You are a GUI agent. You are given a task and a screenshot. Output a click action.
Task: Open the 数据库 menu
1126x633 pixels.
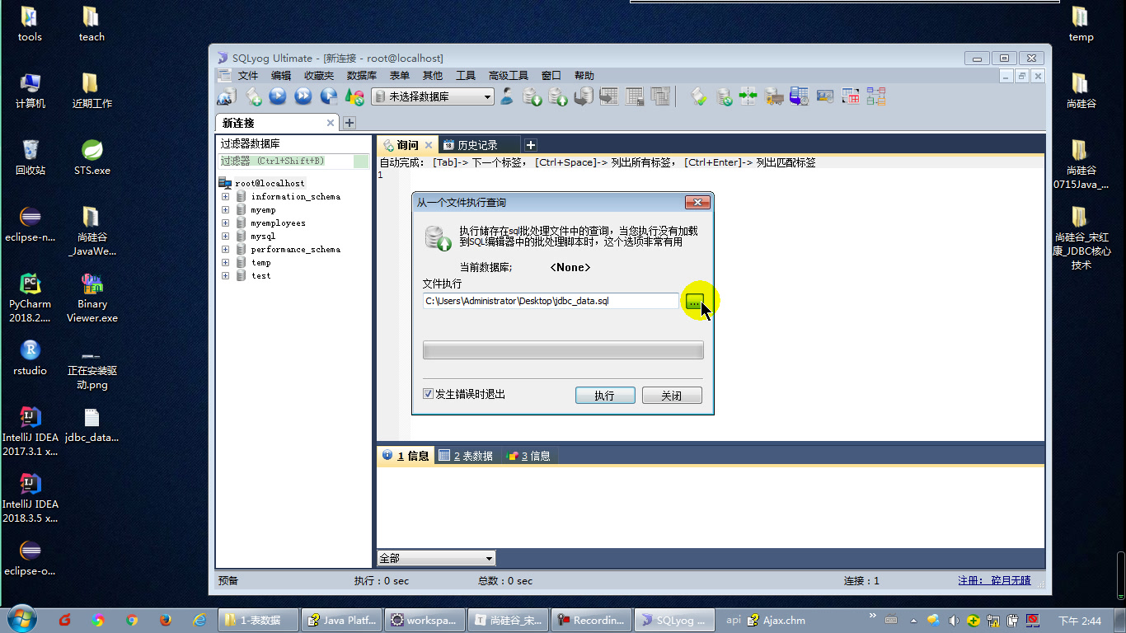361,75
